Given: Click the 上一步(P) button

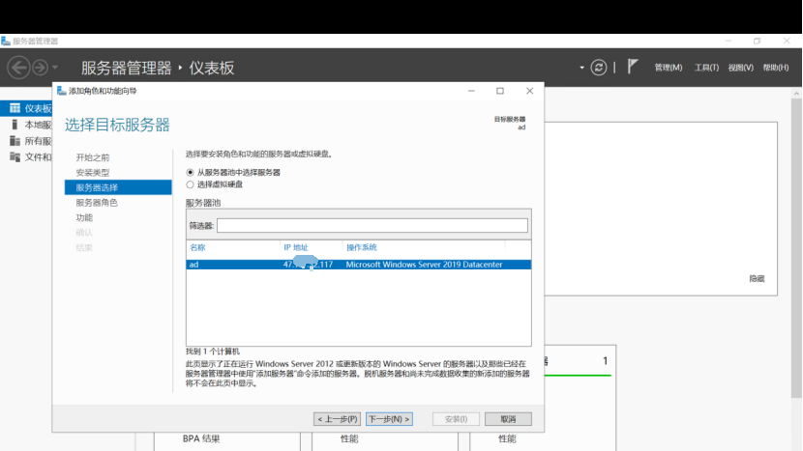Looking at the screenshot, I should pyautogui.click(x=337, y=419).
